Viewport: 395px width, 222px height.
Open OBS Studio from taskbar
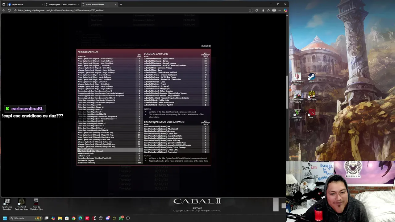pyautogui.click(x=128, y=218)
